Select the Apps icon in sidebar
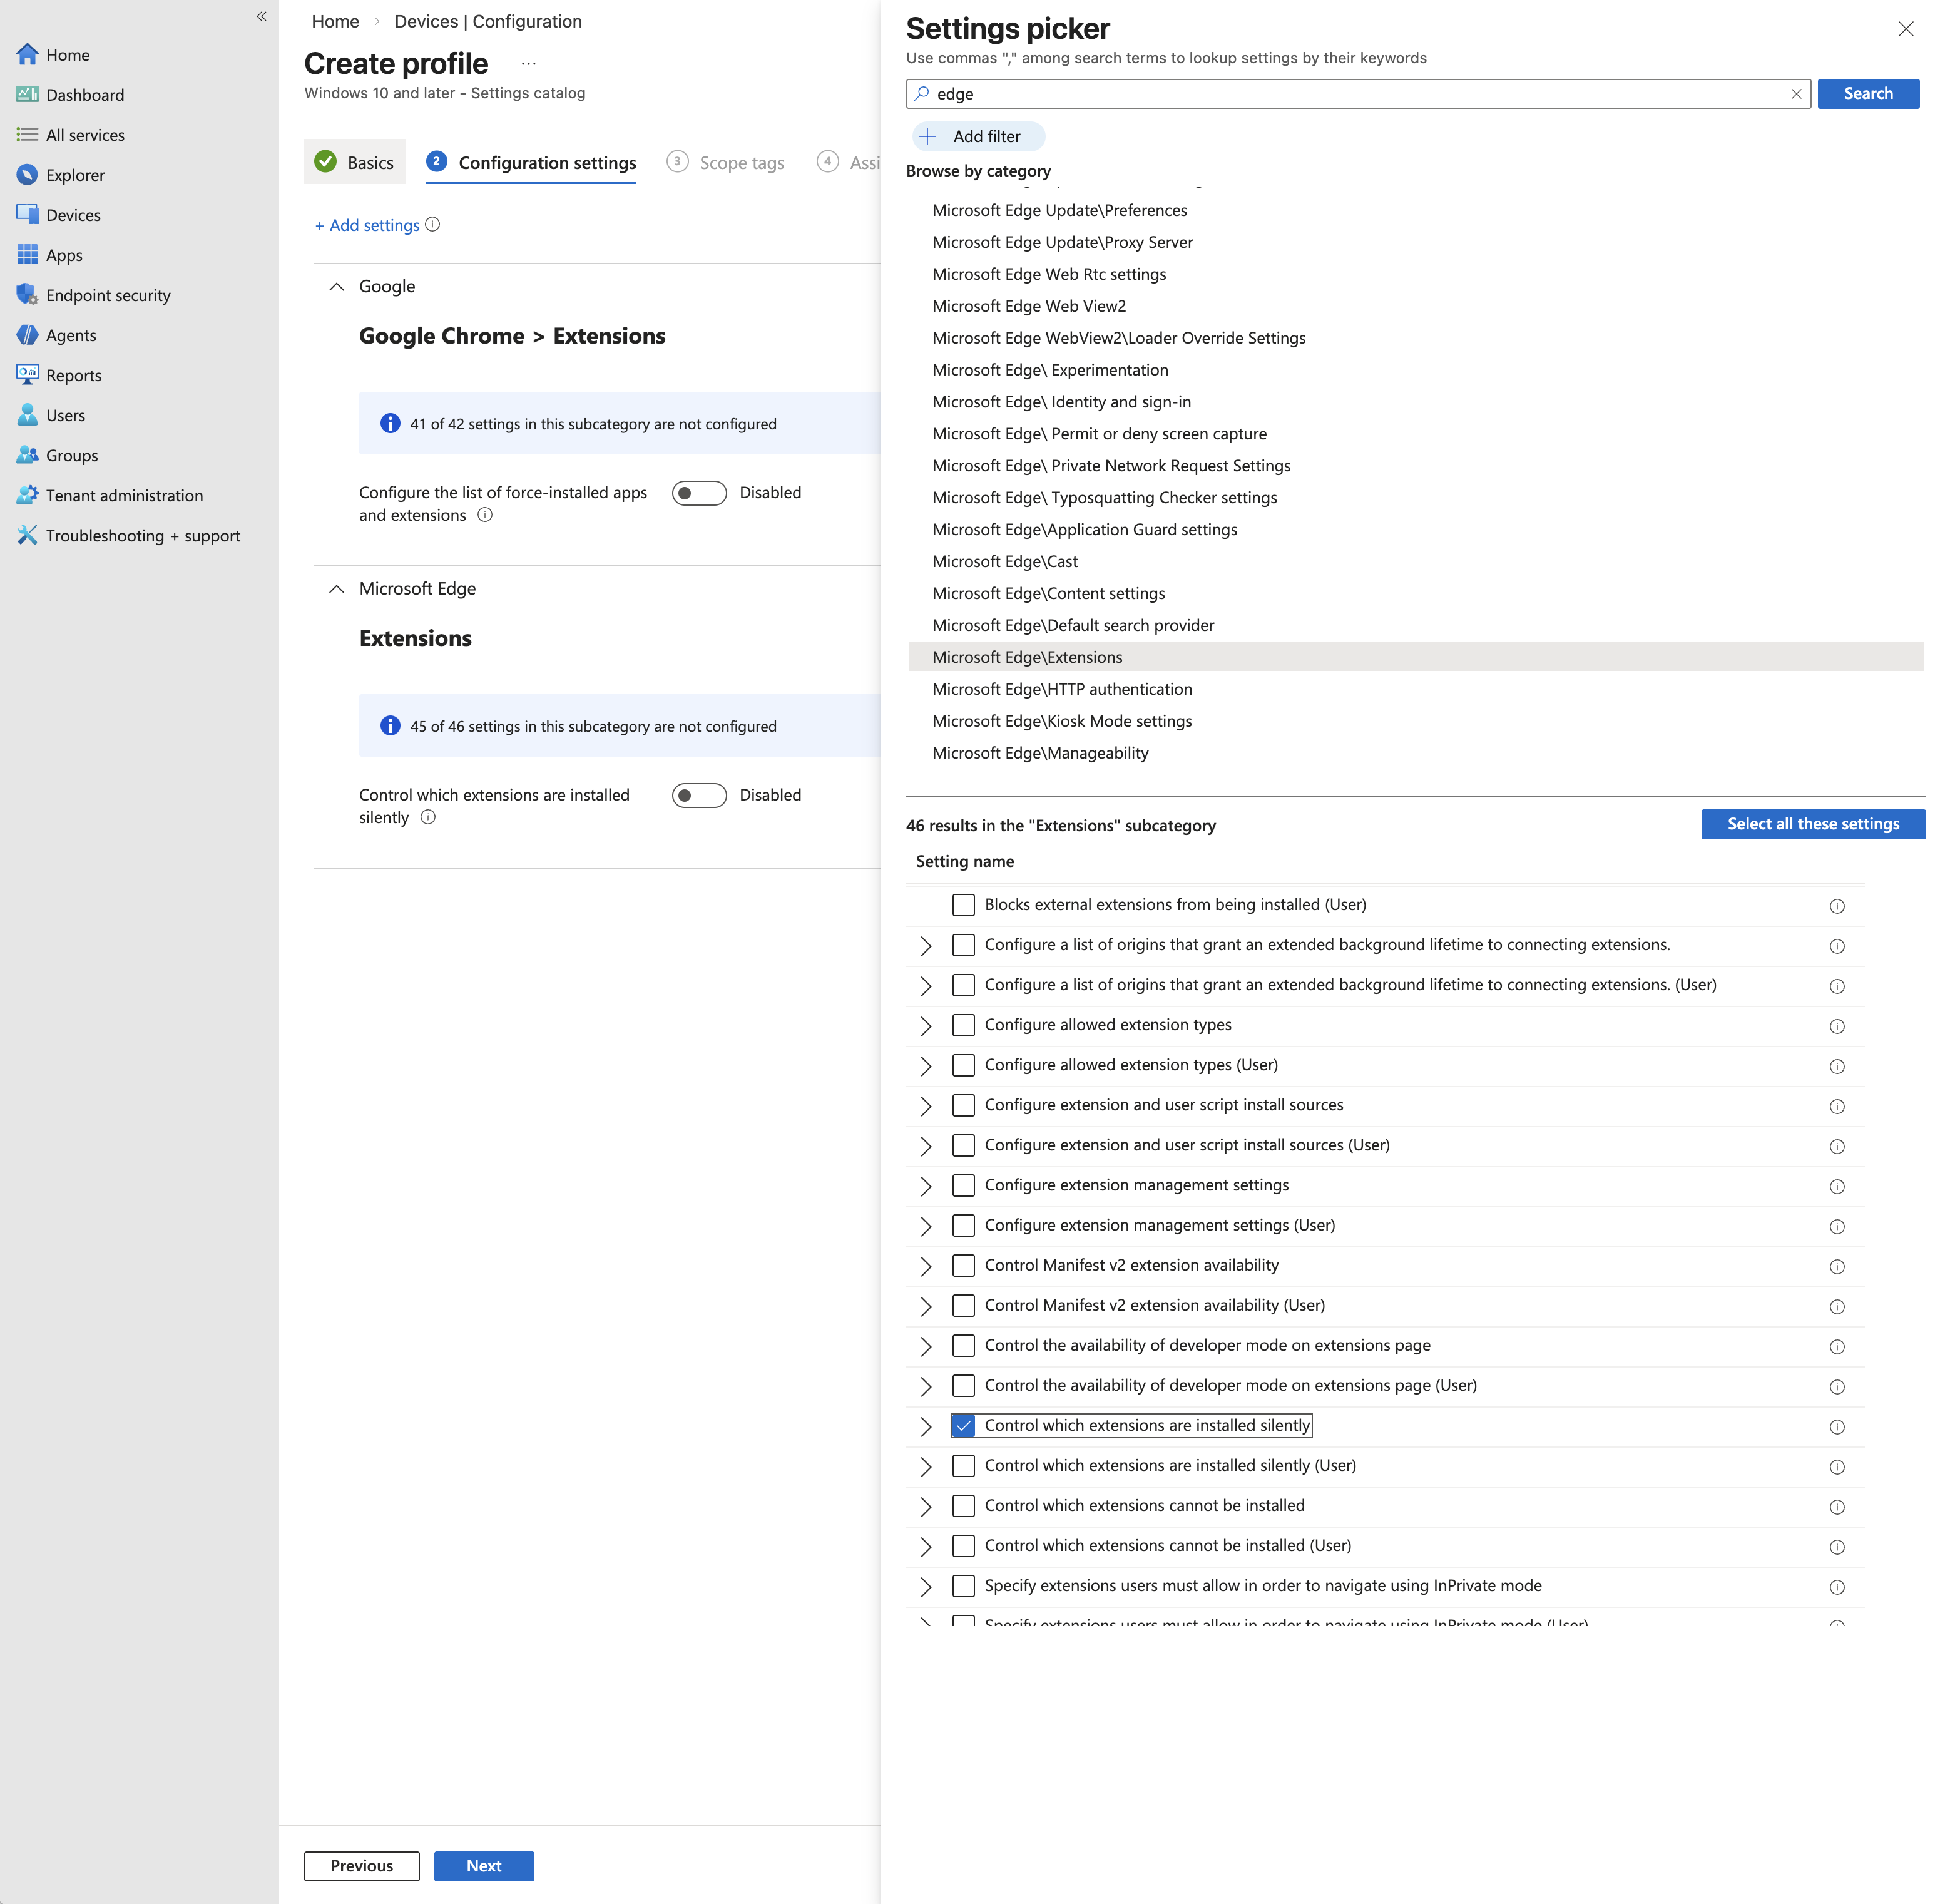1950x1904 pixels. 27,255
